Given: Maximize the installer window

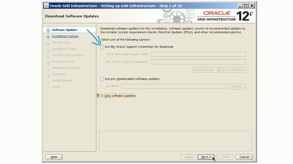Looking at the screenshot, I should click(x=246, y=6).
